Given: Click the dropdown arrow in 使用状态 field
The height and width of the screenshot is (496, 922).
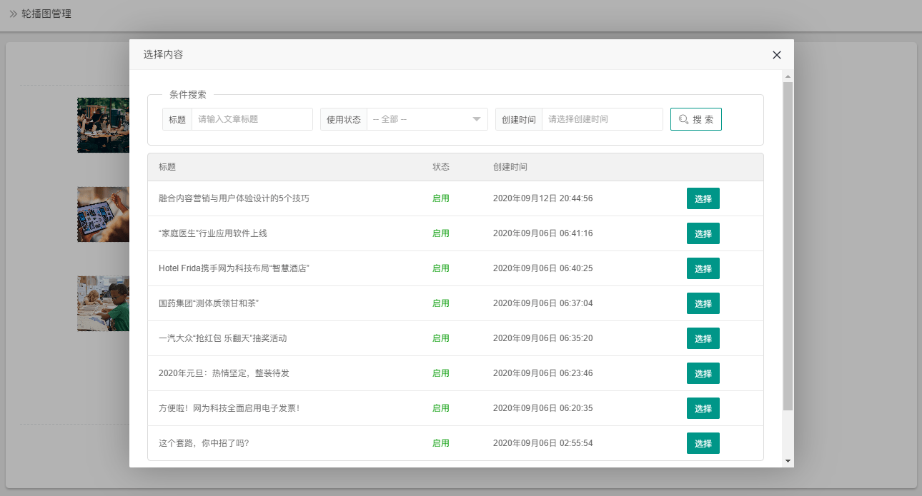Looking at the screenshot, I should pyautogui.click(x=477, y=119).
